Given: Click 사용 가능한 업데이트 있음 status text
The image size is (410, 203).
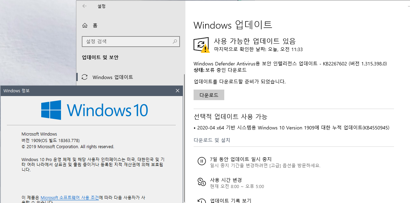Looking at the screenshot, I should pos(255,41).
